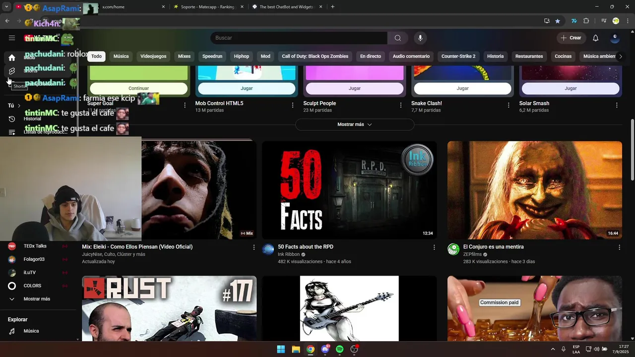Image resolution: width=635 pixels, height=357 pixels.
Task: Open the Chrome tab search dropdown
Action: pos(6,7)
